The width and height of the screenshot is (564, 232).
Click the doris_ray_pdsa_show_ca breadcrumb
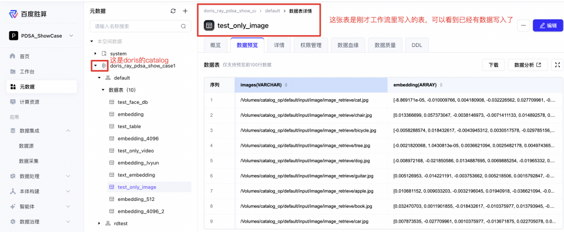tap(230, 11)
